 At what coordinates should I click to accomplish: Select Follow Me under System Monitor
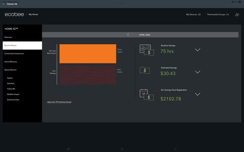tap(11, 89)
